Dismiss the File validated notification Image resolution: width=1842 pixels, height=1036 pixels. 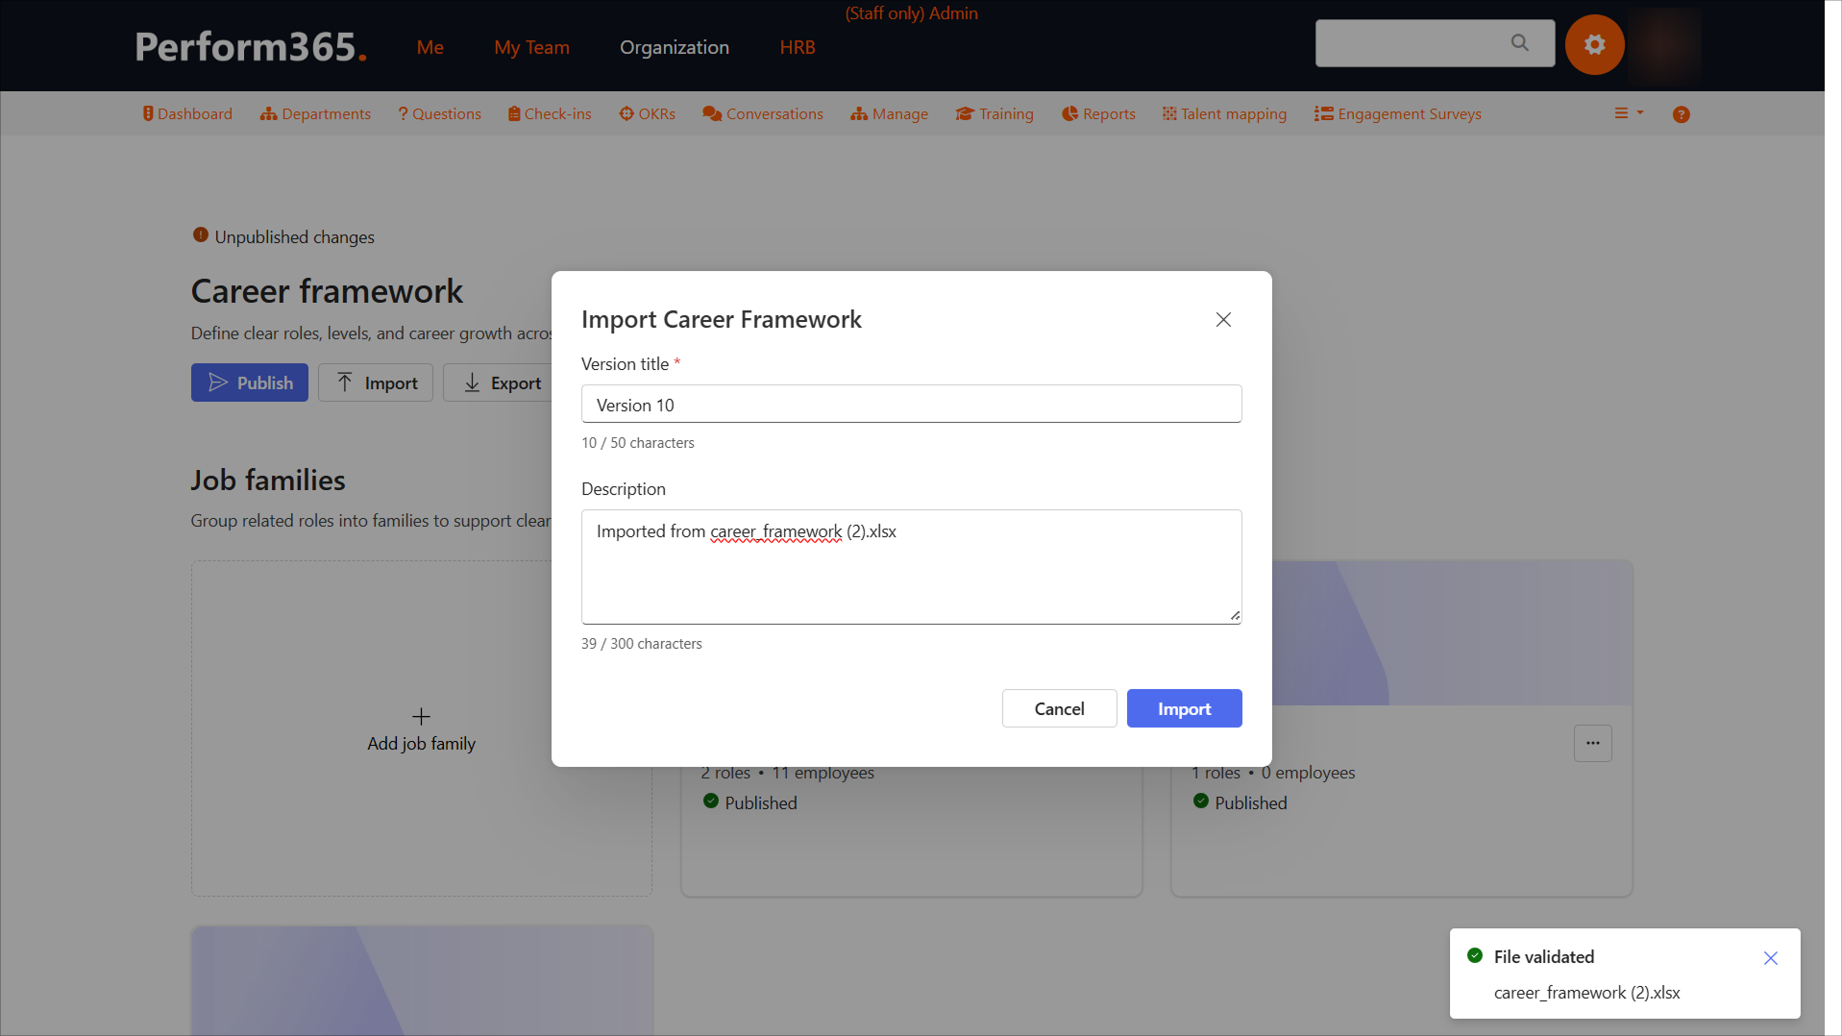(x=1771, y=958)
